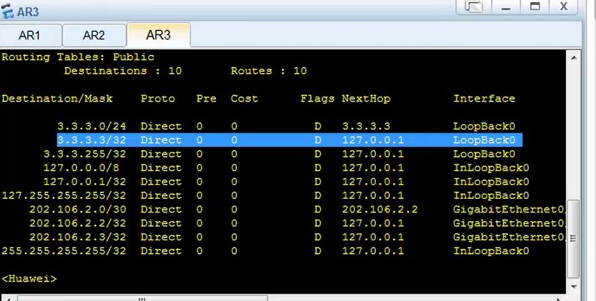This screenshot has height=301, width=596.
Task: Click the <Huawei> command prompt
Action: [x=29, y=279]
